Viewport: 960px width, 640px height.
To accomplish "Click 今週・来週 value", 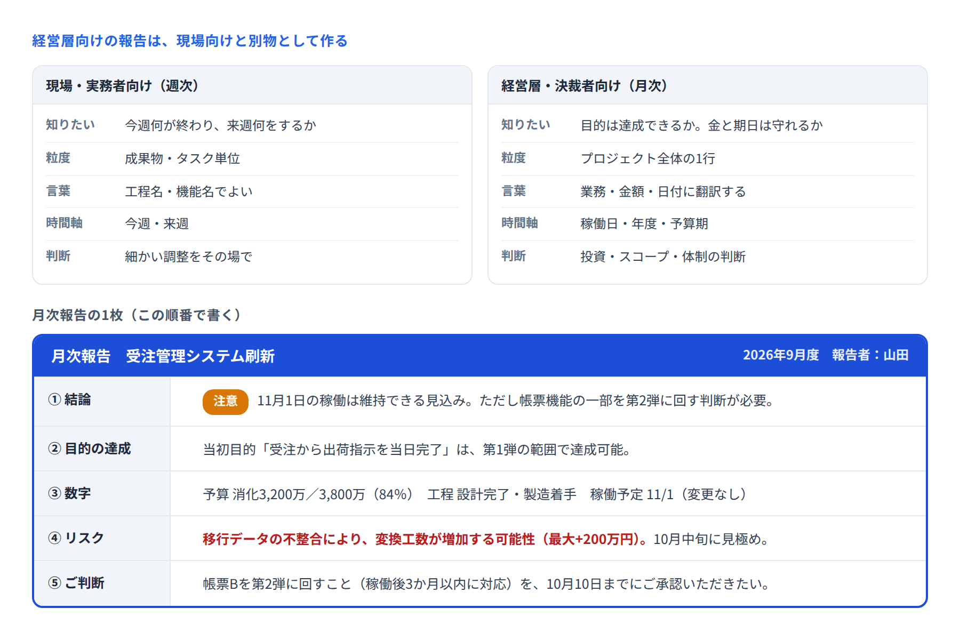I will click(157, 223).
